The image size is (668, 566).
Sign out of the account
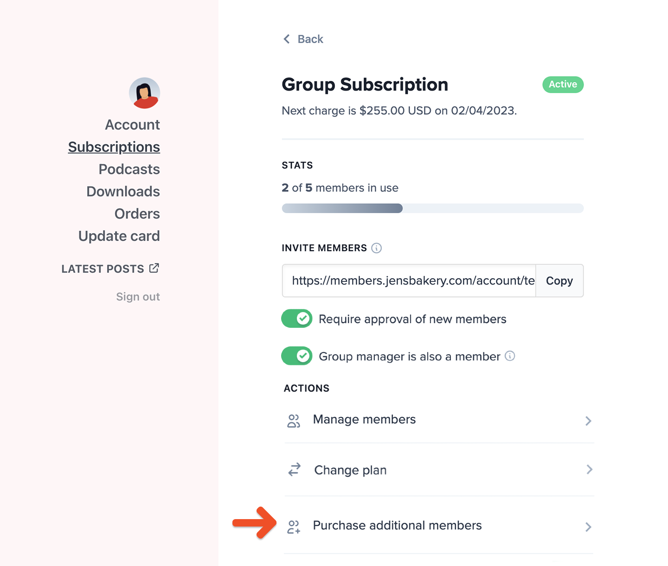138,297
